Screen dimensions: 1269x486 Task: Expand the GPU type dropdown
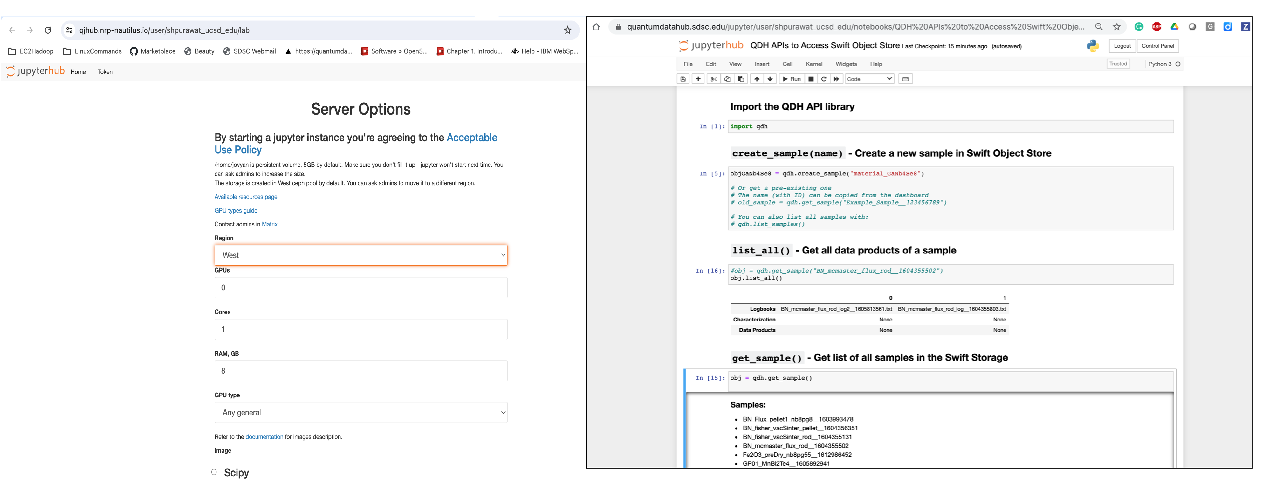pyautogui.click(x=360, y=412)
